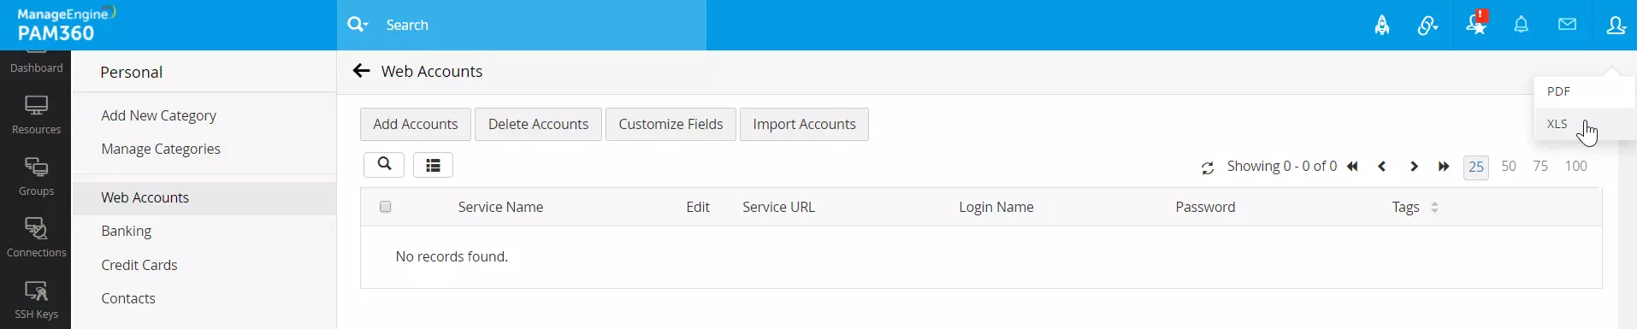
Task: Click the Service Name column header
Action: 500,207
